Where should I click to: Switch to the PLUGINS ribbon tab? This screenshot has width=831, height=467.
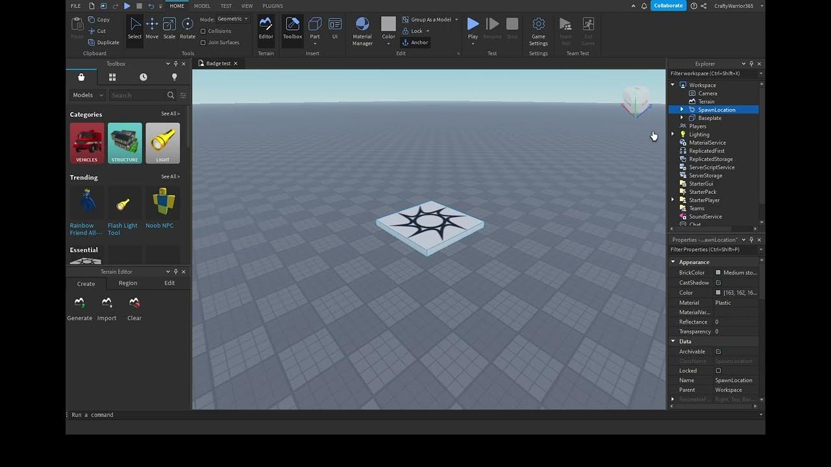273,6
